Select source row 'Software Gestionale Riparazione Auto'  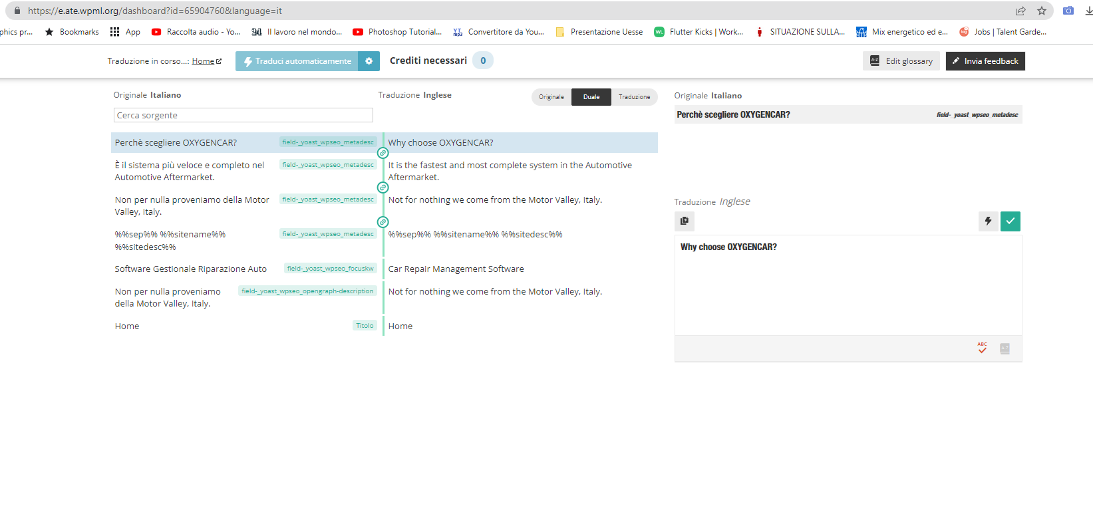[x=190, y=269]
